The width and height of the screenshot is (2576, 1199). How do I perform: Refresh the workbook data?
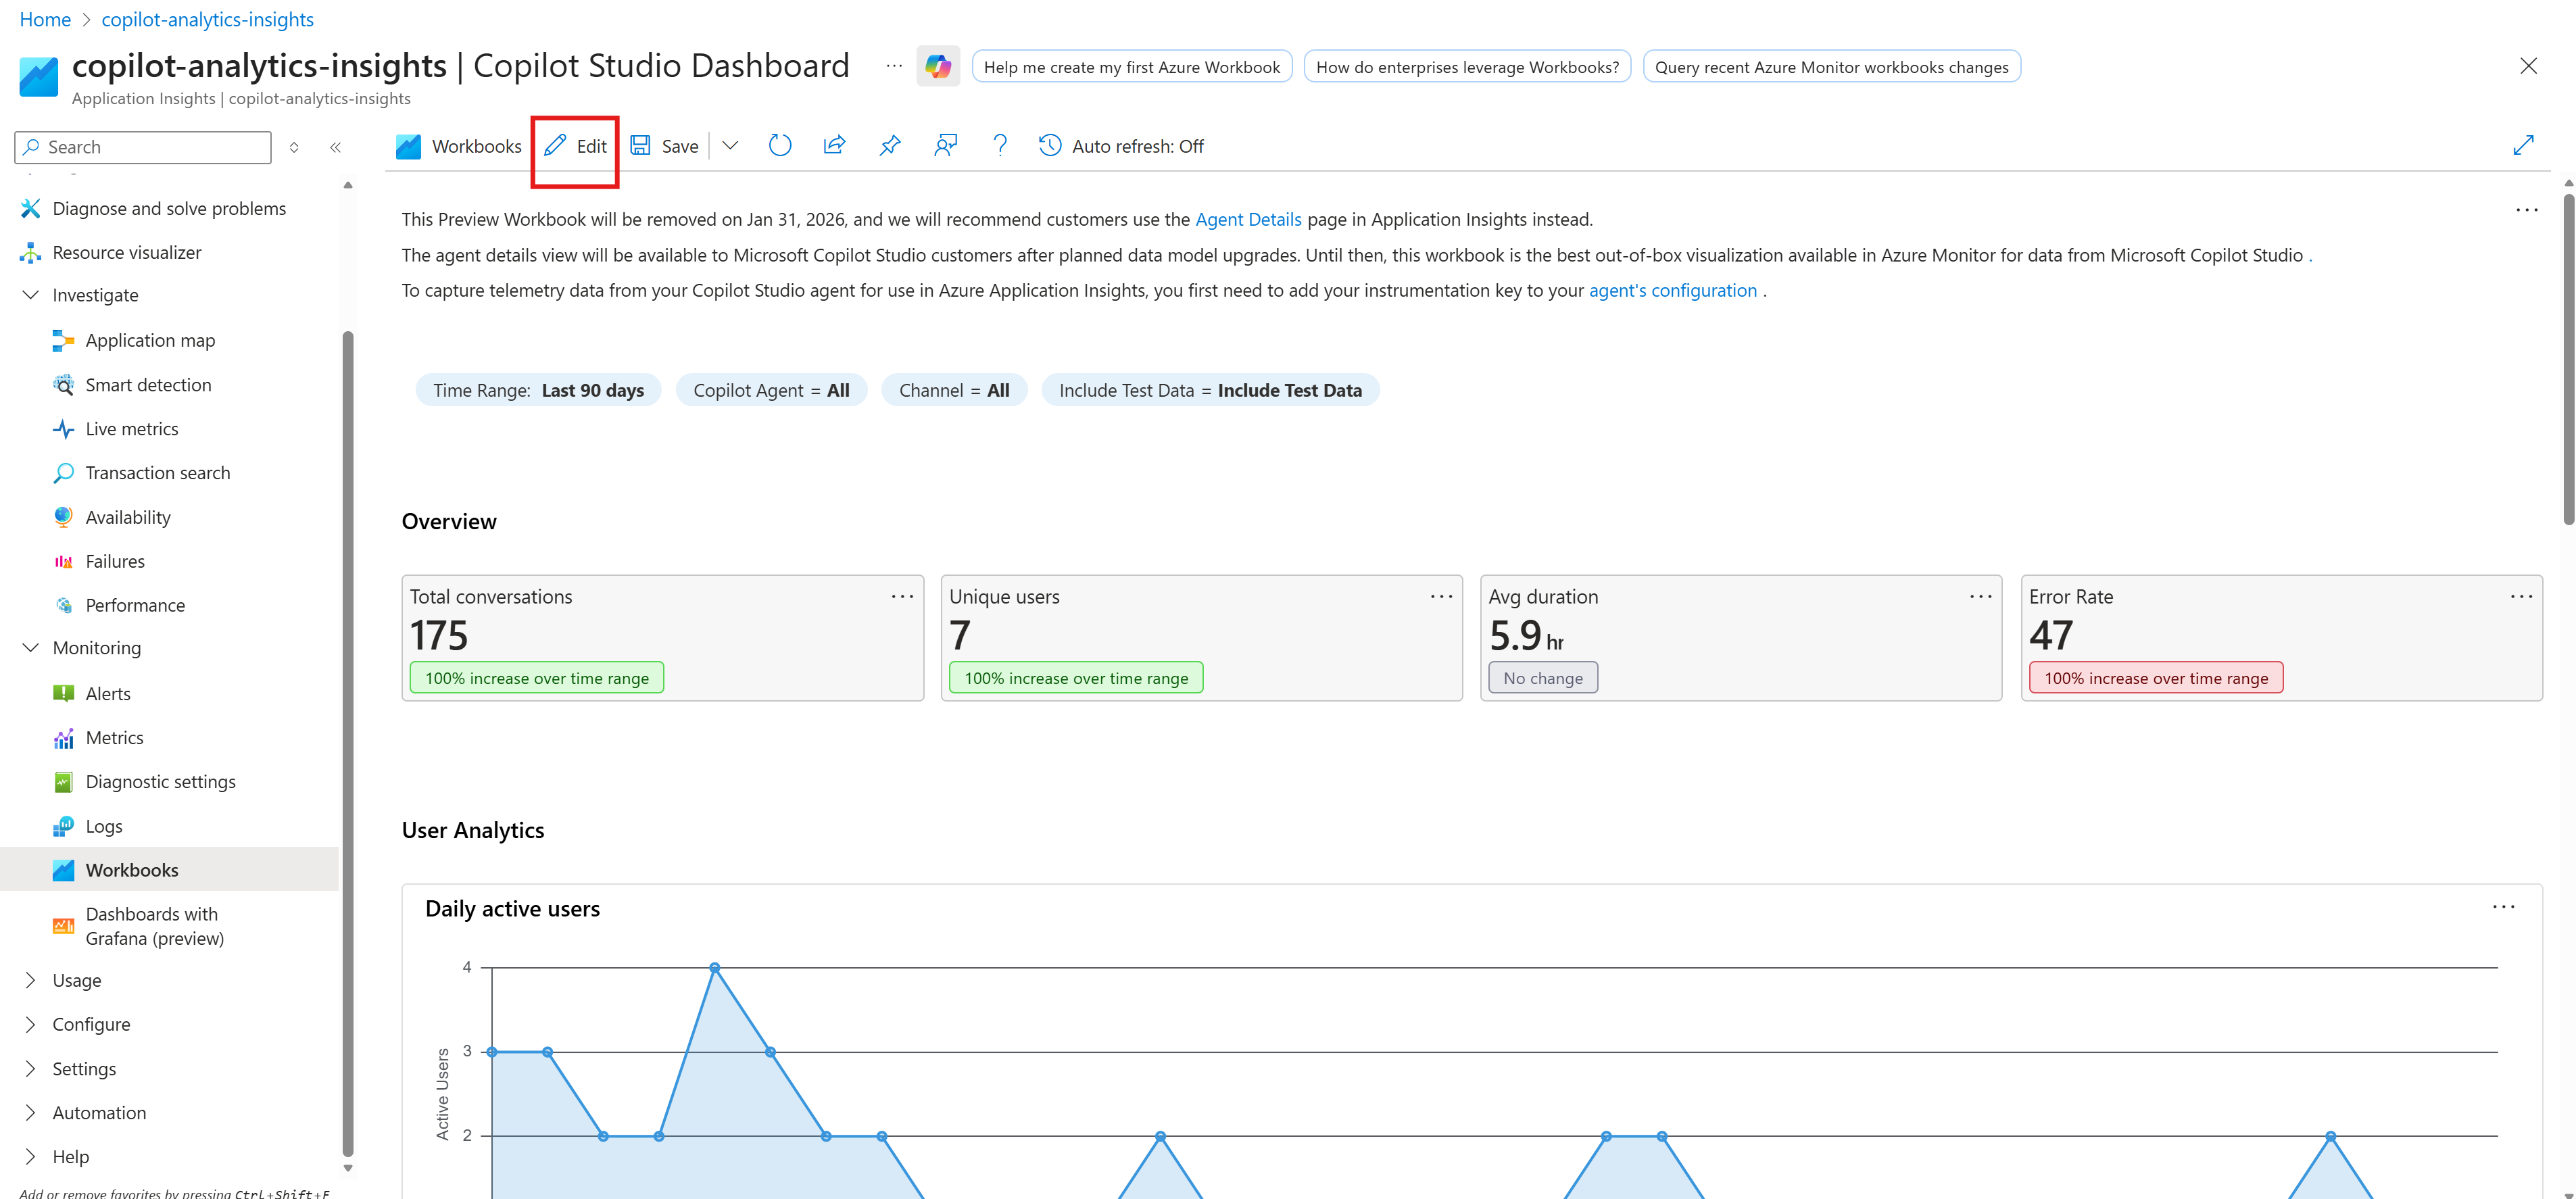(x=780, y=145)
